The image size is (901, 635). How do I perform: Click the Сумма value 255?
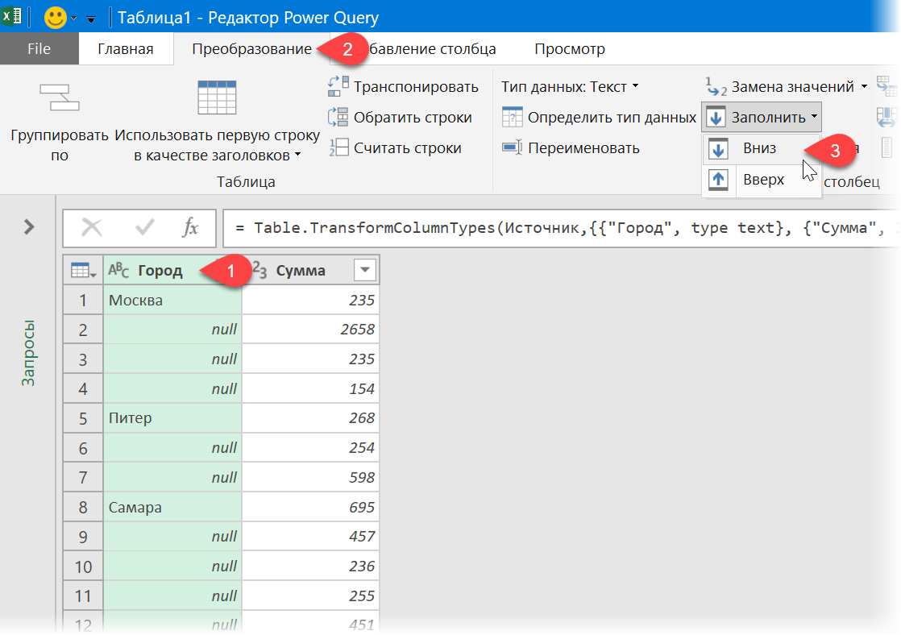(x=310, y=596)
